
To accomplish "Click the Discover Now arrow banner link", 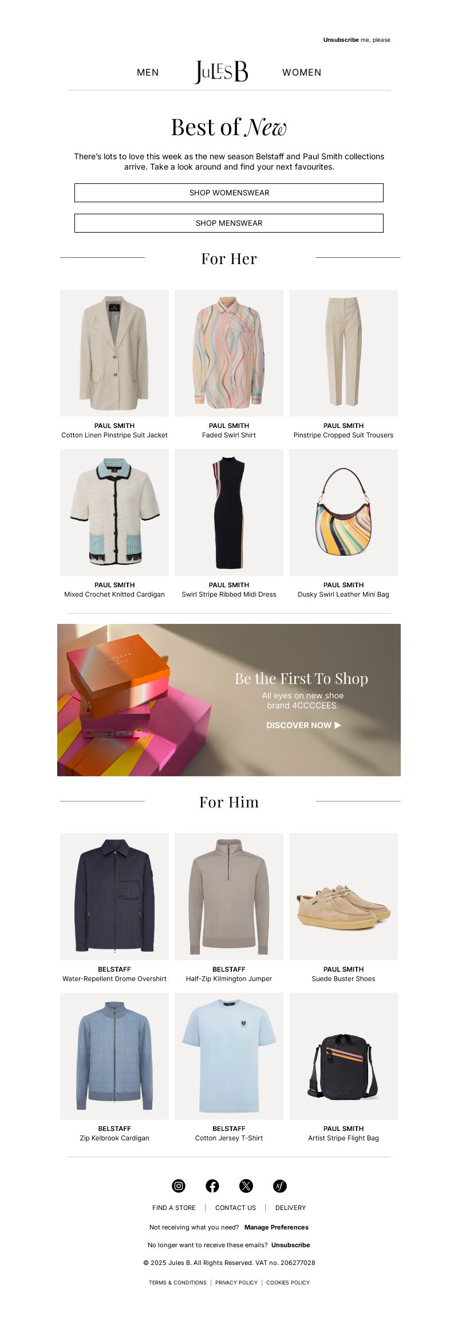I will [x=303, y=725].
